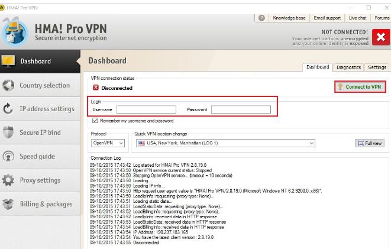
Task: Expand the Quick VPN location change dropdown
Action: (226, 143)
